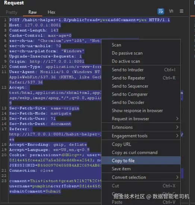Click the submitComment=Submit body parameter
Viewport: 195px width, 205px height.
(x=35, y=192)
